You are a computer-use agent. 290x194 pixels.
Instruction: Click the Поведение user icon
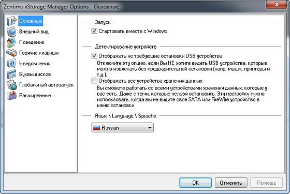coord(11,42)
